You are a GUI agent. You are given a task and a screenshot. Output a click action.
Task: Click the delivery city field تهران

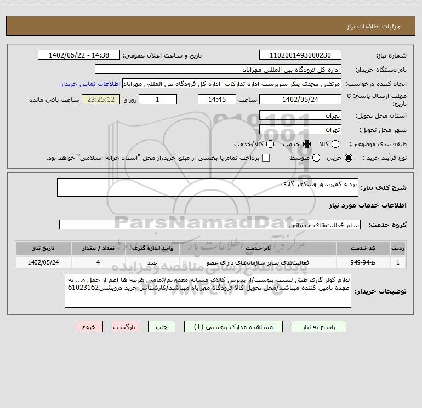tap(300, 130)
